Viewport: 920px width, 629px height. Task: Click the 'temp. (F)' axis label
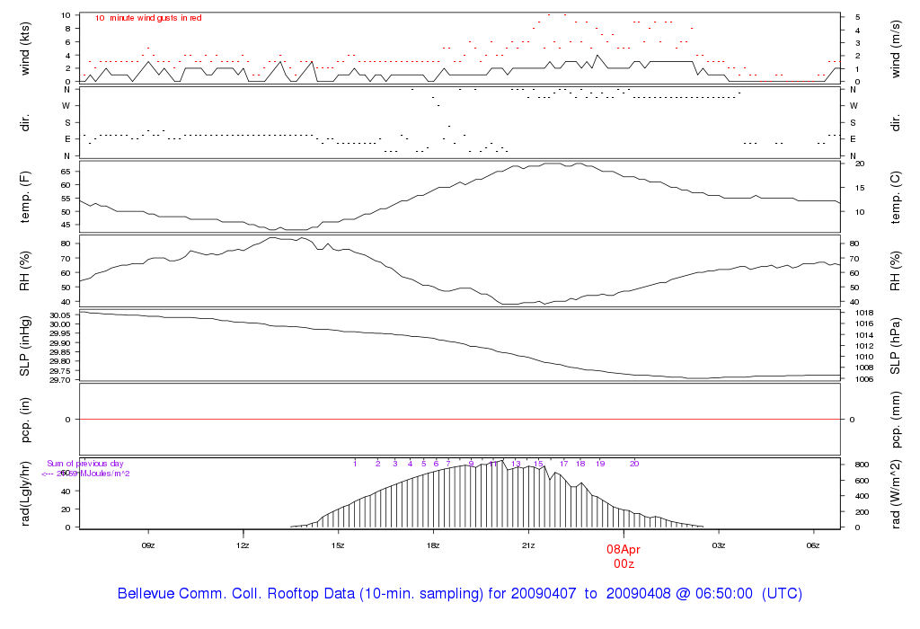(24, 197)
